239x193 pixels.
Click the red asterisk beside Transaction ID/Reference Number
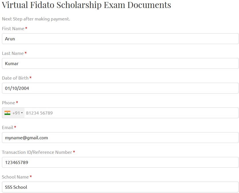tap(74, 152)
